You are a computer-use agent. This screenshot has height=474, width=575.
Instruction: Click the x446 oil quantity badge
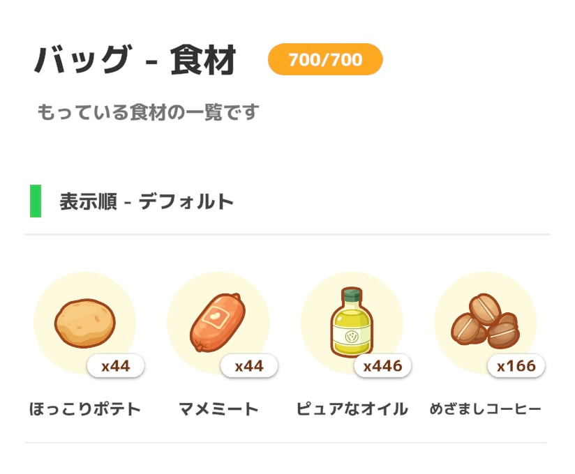(x=383, y=365)
